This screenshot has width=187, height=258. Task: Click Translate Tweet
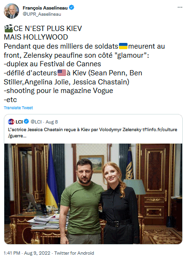click(19, 108)
